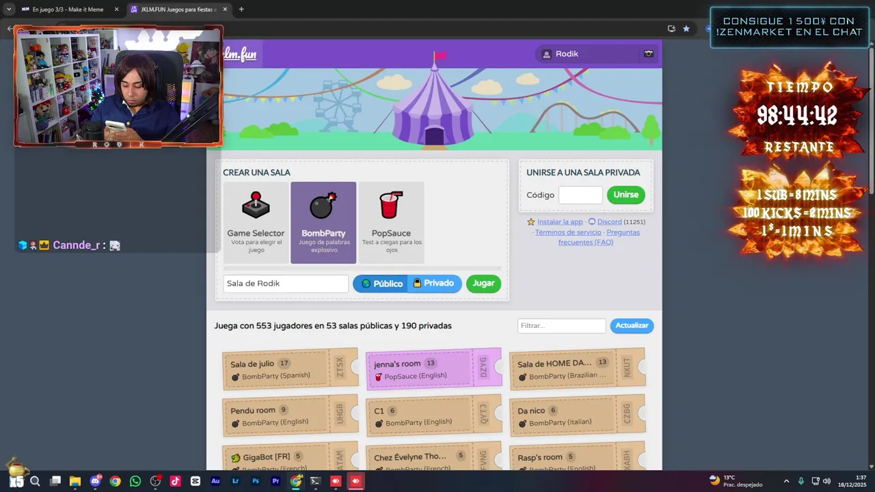This screenshot has width=875, height=492.
Task: Expand the tab search dropdown arrow
Action: [x=8, y=10]
